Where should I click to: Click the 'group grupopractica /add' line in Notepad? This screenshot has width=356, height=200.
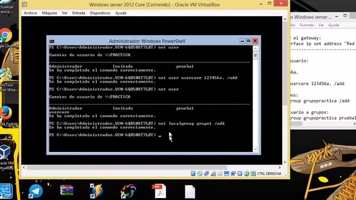click(320, 101)
